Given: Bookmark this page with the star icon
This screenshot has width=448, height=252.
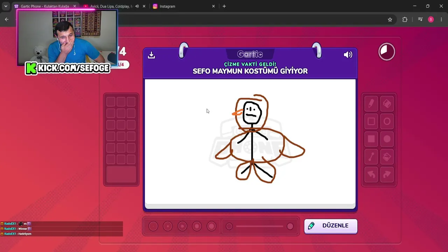Looking at the screenshot, I should (x=390, y=20).
